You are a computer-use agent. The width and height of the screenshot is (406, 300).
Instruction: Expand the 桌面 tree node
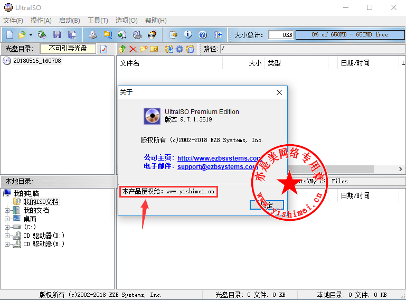[7, 219]
